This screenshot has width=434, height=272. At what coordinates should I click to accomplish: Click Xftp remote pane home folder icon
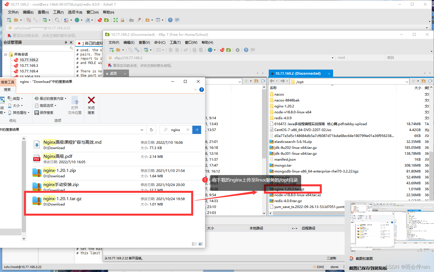[x=424, y=81]
